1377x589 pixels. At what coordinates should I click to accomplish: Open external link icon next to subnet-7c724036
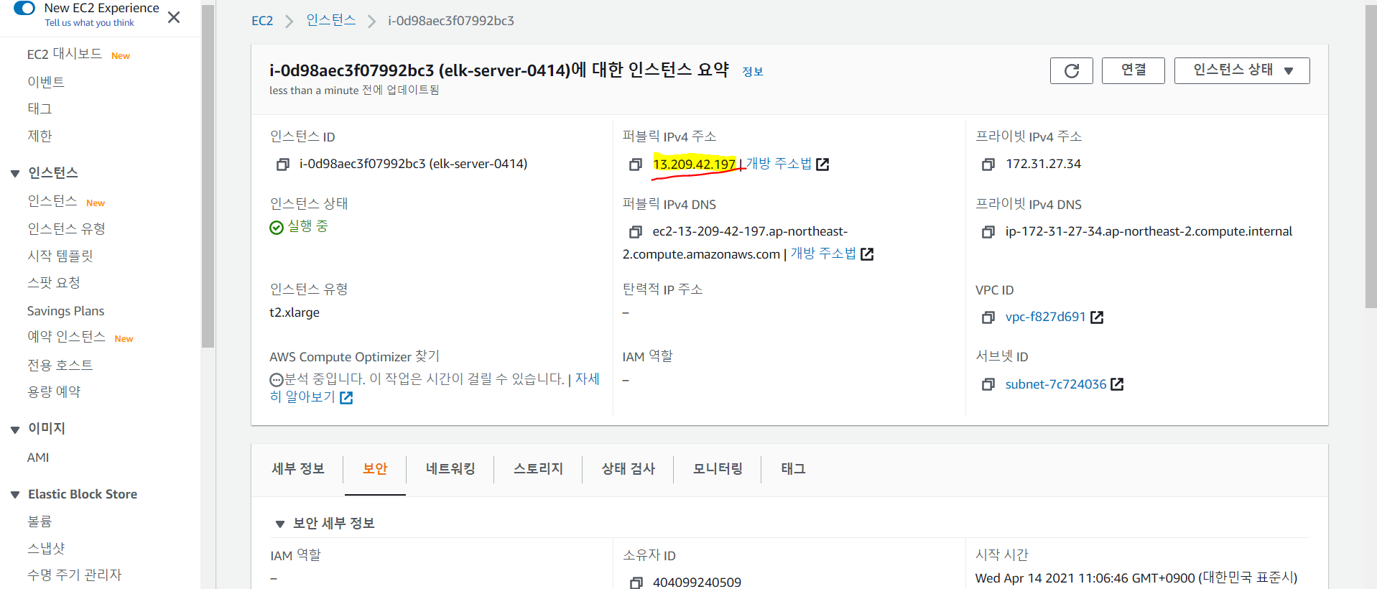(x=1117, y=384)
